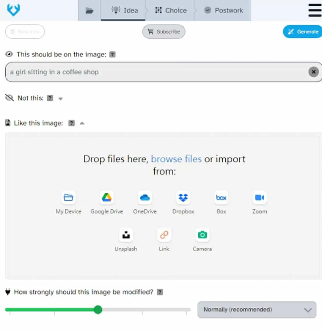Choose Dropbox as import source

click(x=183, y=202)
